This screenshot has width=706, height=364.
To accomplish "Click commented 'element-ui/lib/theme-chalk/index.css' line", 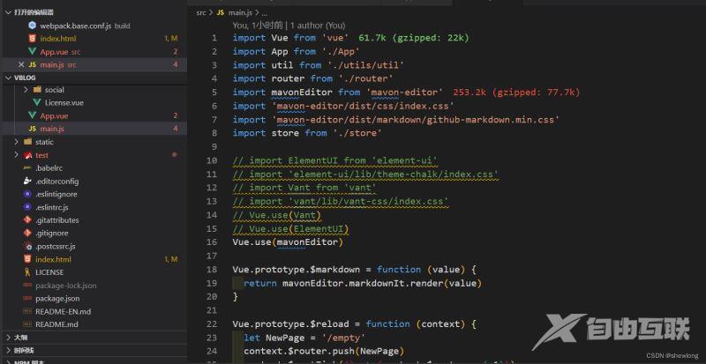I will [366, 175].
